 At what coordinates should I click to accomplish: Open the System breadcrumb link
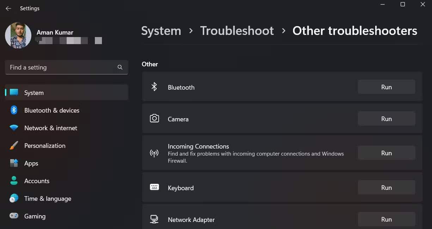coord(161,31)
